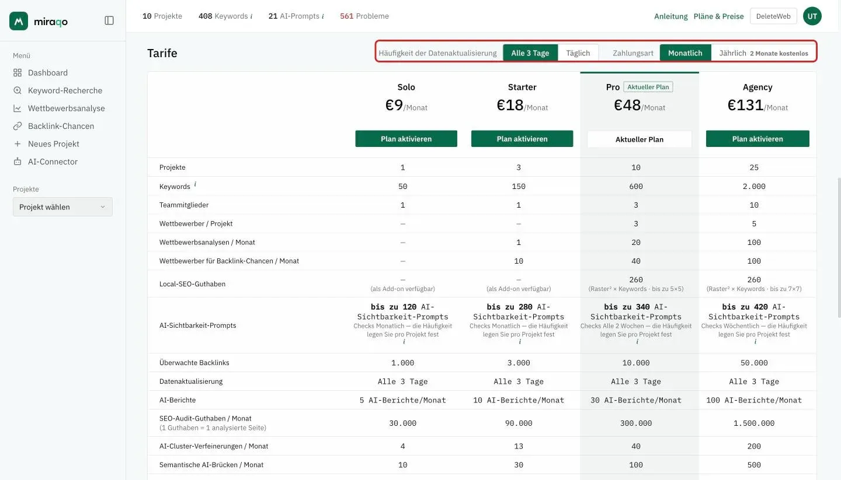Screen dimensions: 841x480
Task: Click the Neues Projekt plus icon
Action: point(17,144)
